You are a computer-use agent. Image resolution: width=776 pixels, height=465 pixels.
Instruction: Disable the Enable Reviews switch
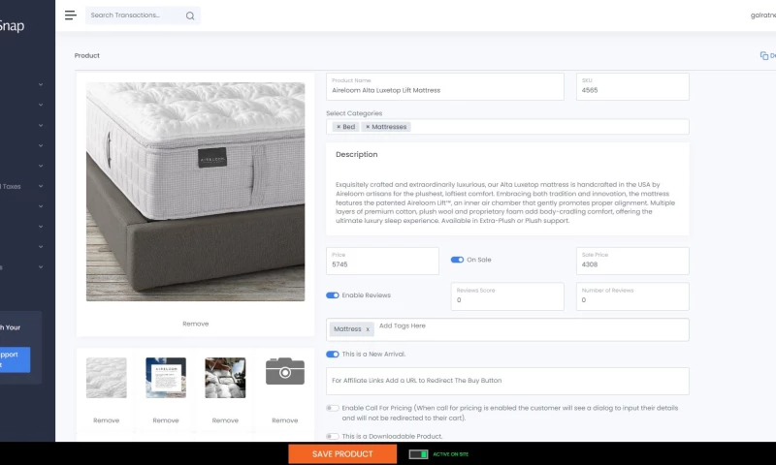coord(333,294)
